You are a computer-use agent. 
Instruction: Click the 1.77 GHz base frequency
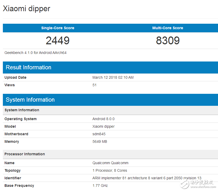point(100,186)
